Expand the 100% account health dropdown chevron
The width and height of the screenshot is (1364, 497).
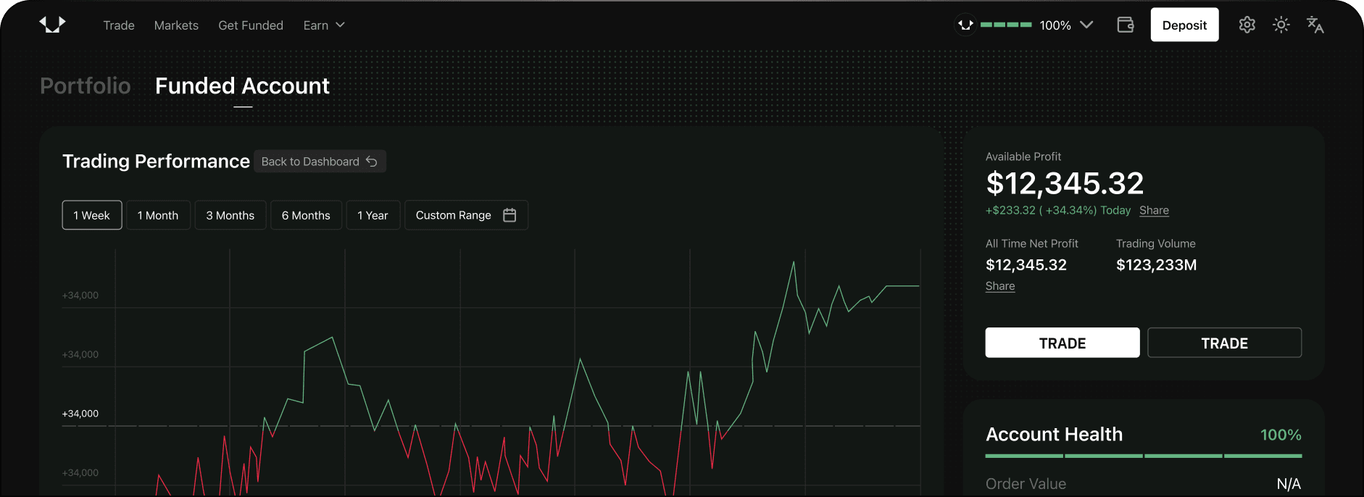(x=1086, y=25)
